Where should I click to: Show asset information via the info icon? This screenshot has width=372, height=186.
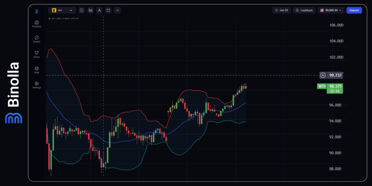(x=82, y=11)
